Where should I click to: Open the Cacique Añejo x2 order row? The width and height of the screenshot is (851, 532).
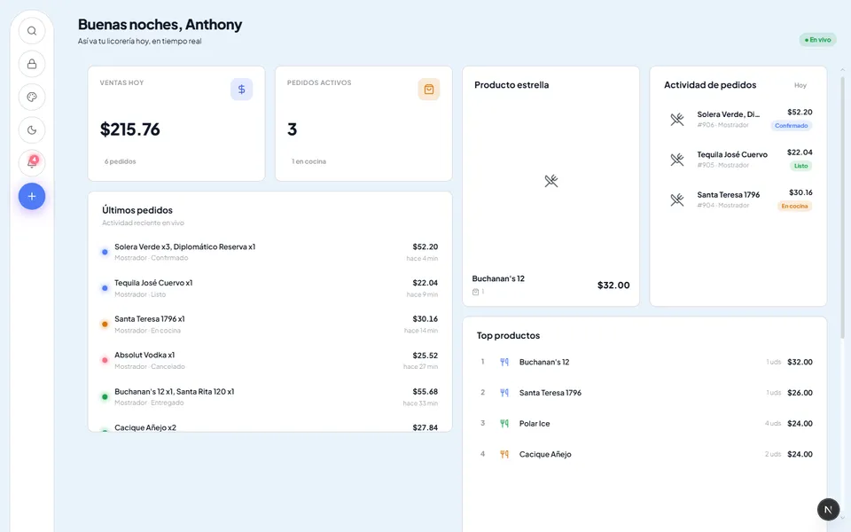(x=269, y=427)
